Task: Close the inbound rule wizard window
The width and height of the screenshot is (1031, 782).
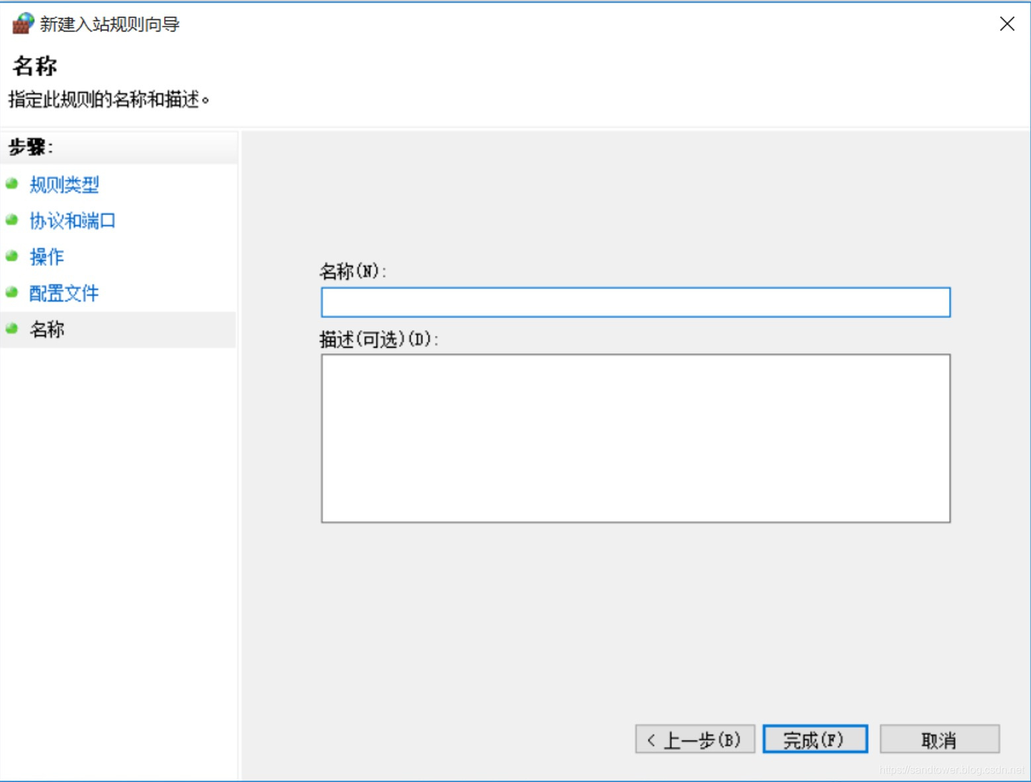Action: click(1007, 24)
